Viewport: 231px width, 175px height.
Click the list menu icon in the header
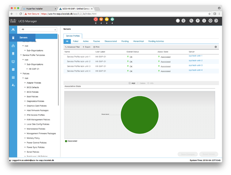tap(183, 21)
